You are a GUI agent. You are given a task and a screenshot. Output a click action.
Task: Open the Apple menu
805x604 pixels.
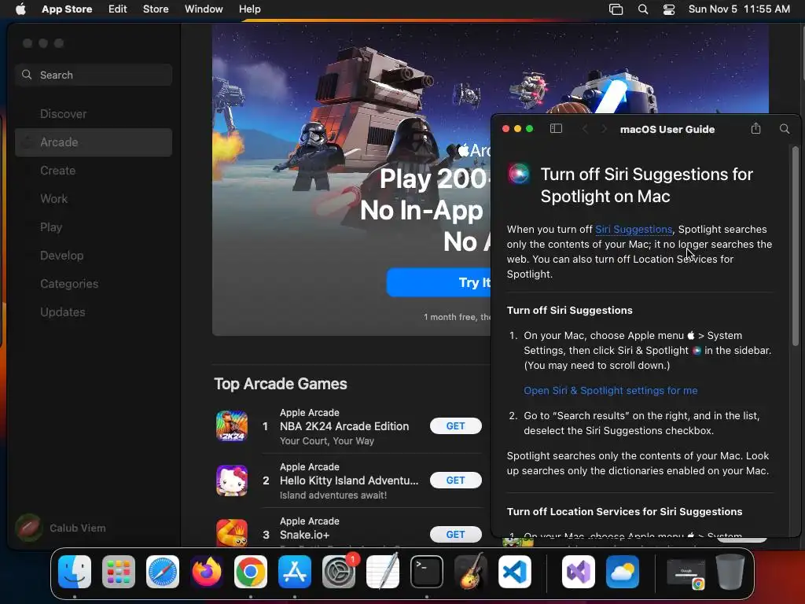point(20,9)
